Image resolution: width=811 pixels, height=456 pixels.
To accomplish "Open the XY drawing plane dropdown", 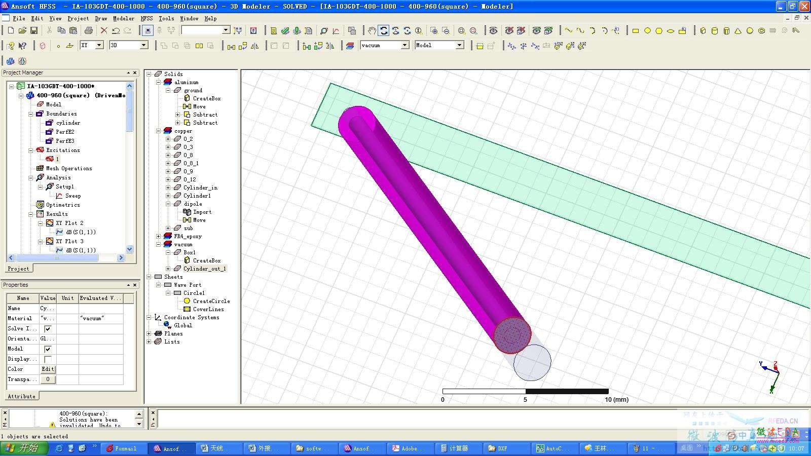I will point(99,45).
